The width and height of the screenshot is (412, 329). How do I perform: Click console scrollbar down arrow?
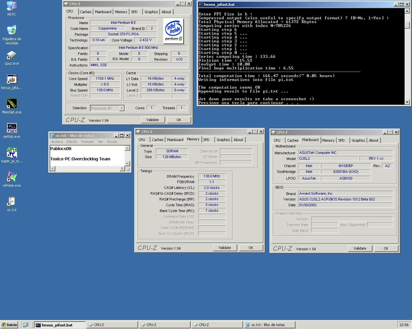click(x=407, y=102)
